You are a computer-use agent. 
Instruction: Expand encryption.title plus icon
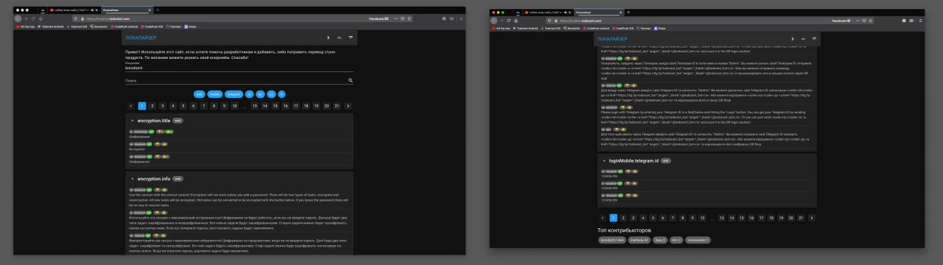pos(132,120)
